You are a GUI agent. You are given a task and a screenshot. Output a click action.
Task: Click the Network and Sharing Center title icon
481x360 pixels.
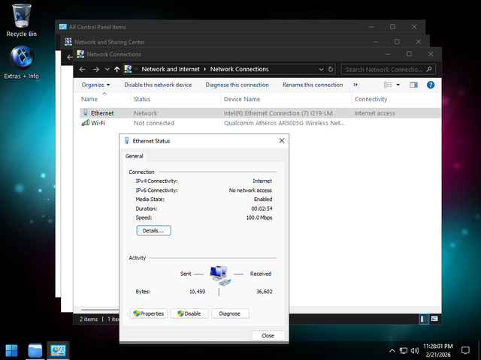click(68, 42)
